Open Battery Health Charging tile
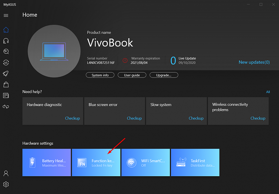The image size is (279, 194). (x=46, y=162)
